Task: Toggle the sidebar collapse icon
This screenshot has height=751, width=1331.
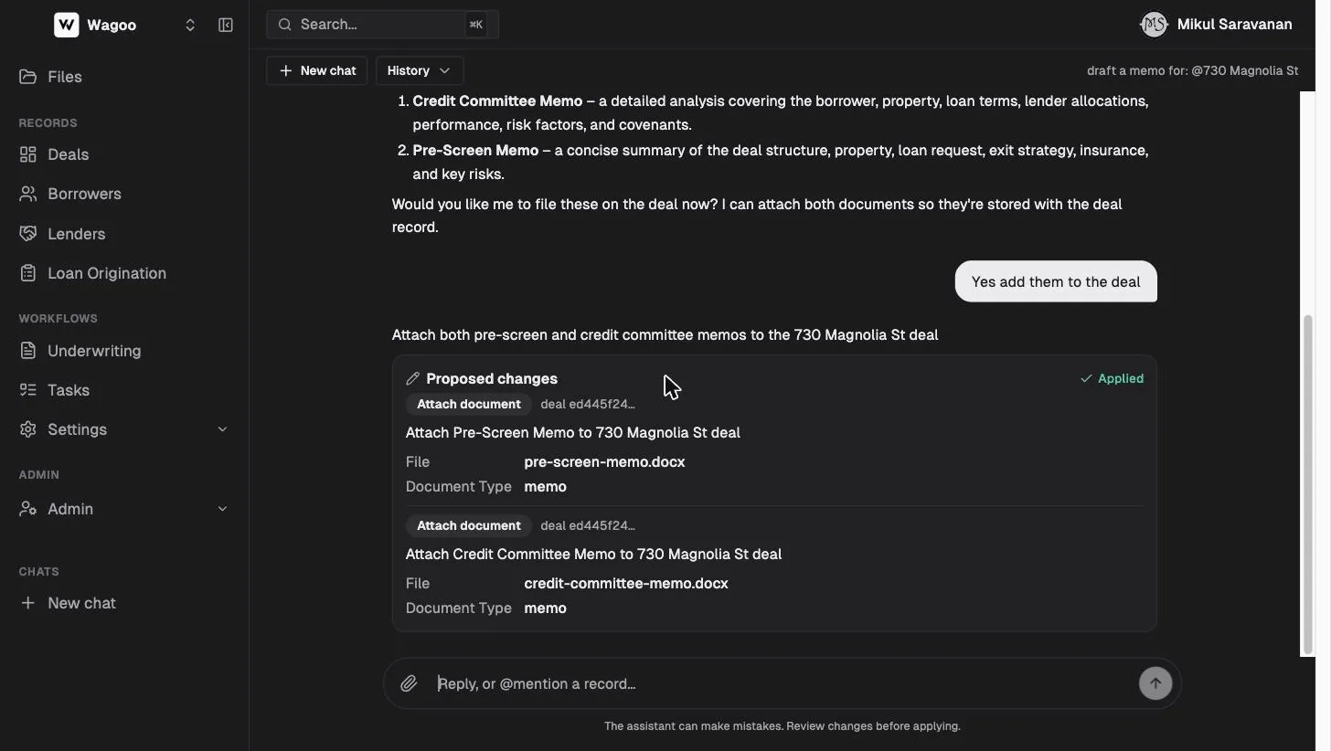Action: [226, 25]
